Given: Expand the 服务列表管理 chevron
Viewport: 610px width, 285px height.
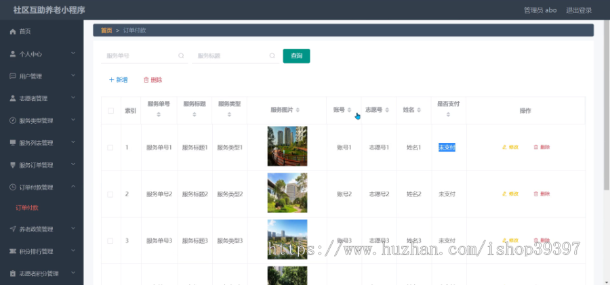Looking at the screenshot, I should (73, 142).
